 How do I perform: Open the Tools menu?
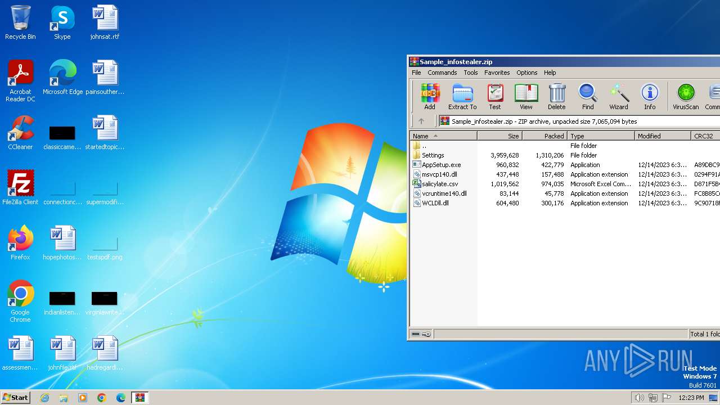click(471, 73)
